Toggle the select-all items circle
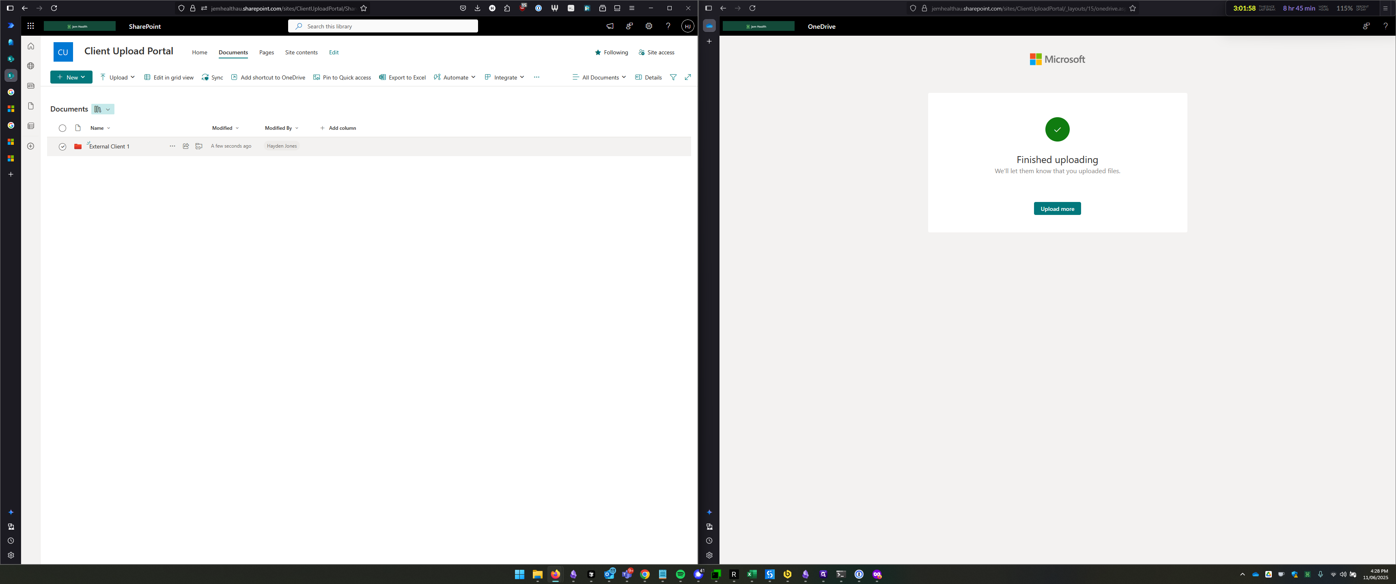Viewport: 1396px width, 584px height. 62,129
